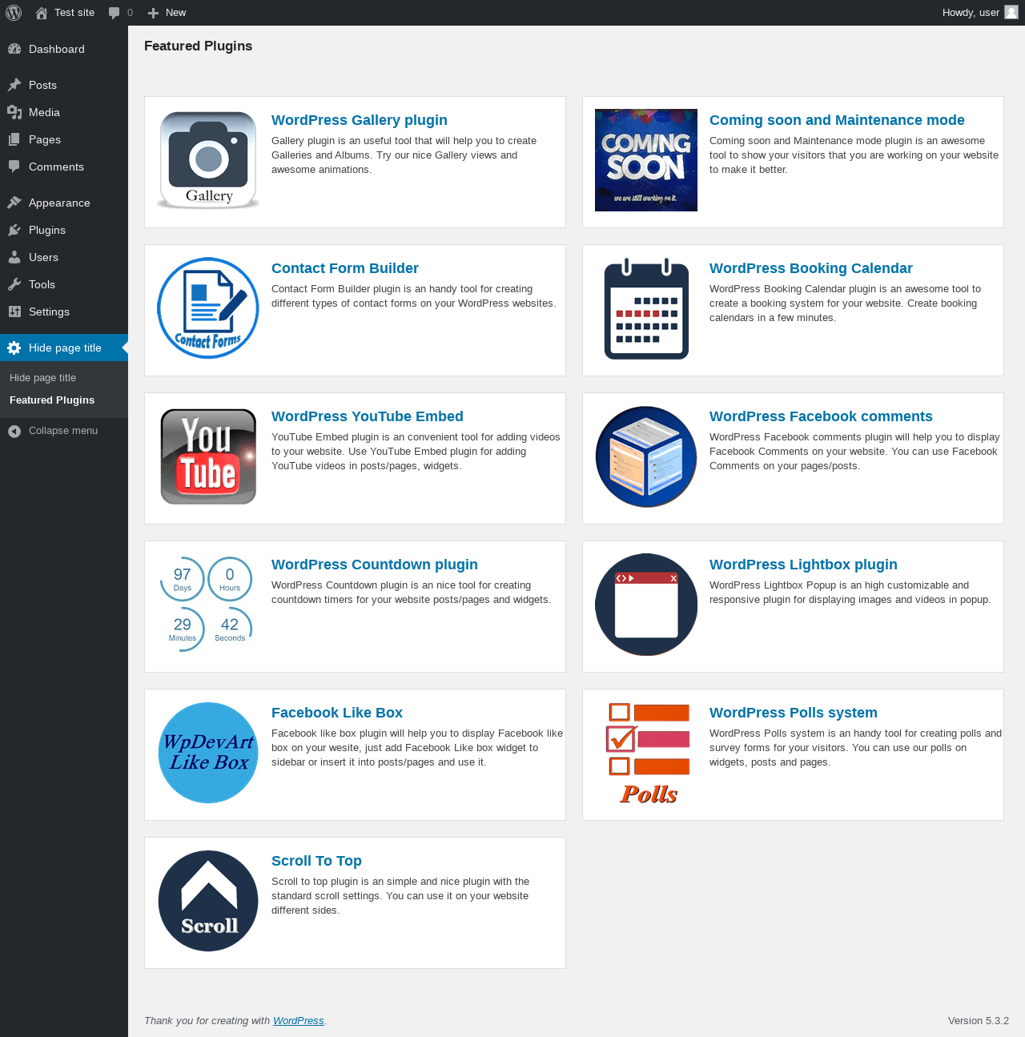The image size is (1025, 1037).
Task: Click the Booking Calendar plugin image
Action: pos(646,308)
